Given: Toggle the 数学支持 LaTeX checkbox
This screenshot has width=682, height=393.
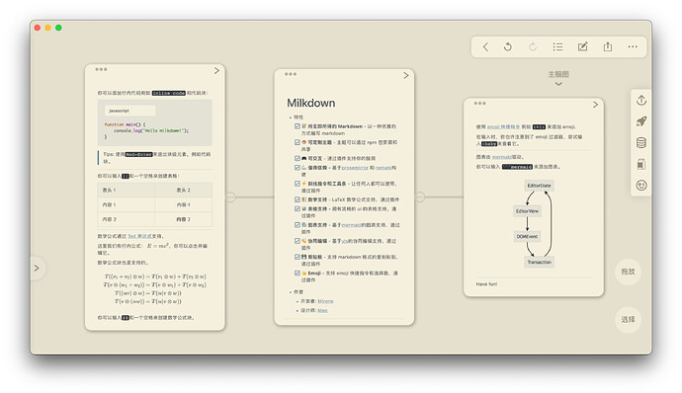Looking at the screenshot, I should tap(298, 199).
